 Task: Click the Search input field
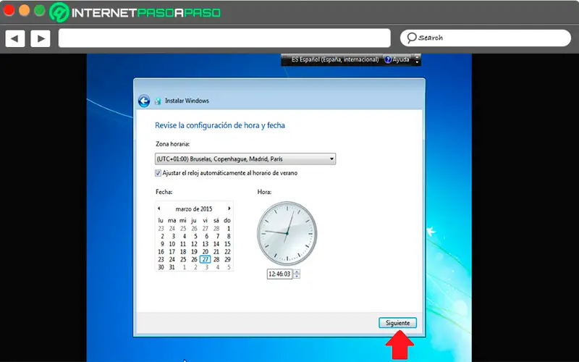point(486,38)
